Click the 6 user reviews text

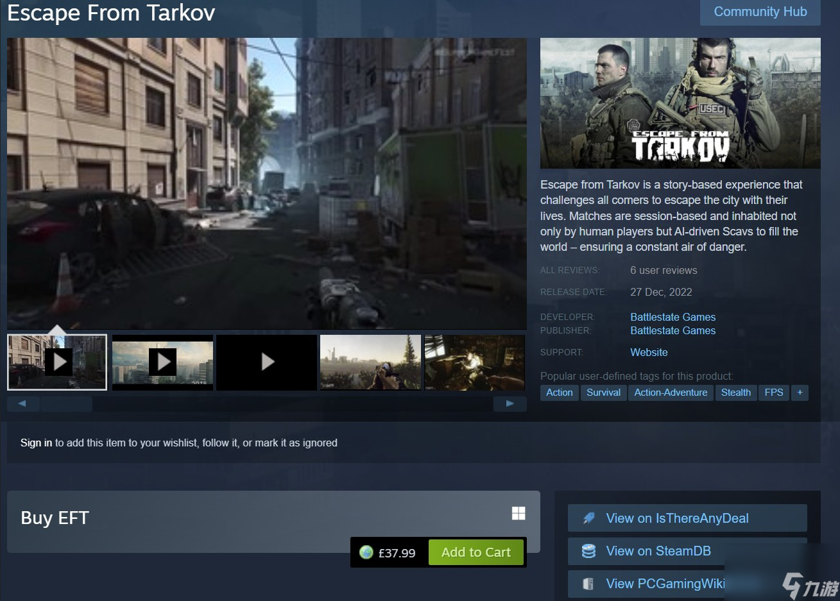coord(664,270)
